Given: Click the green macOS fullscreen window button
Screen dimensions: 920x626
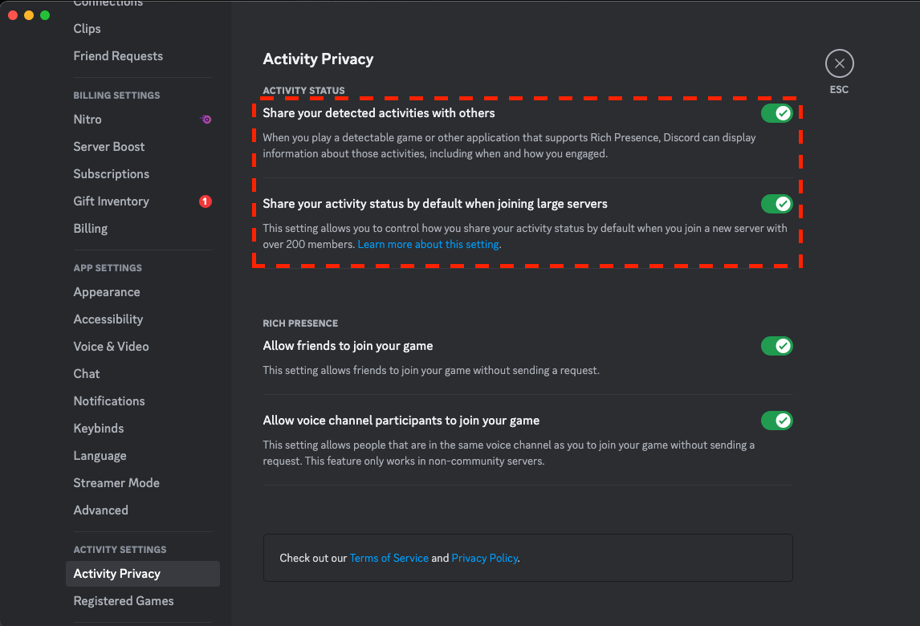Looking at the screenshot, I should pos(45,15).
